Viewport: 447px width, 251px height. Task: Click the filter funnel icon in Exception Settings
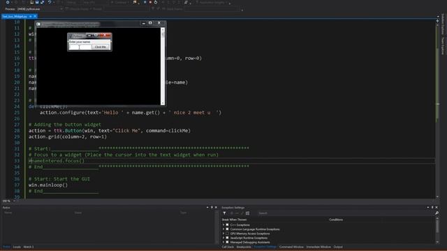tap(225, 213)
